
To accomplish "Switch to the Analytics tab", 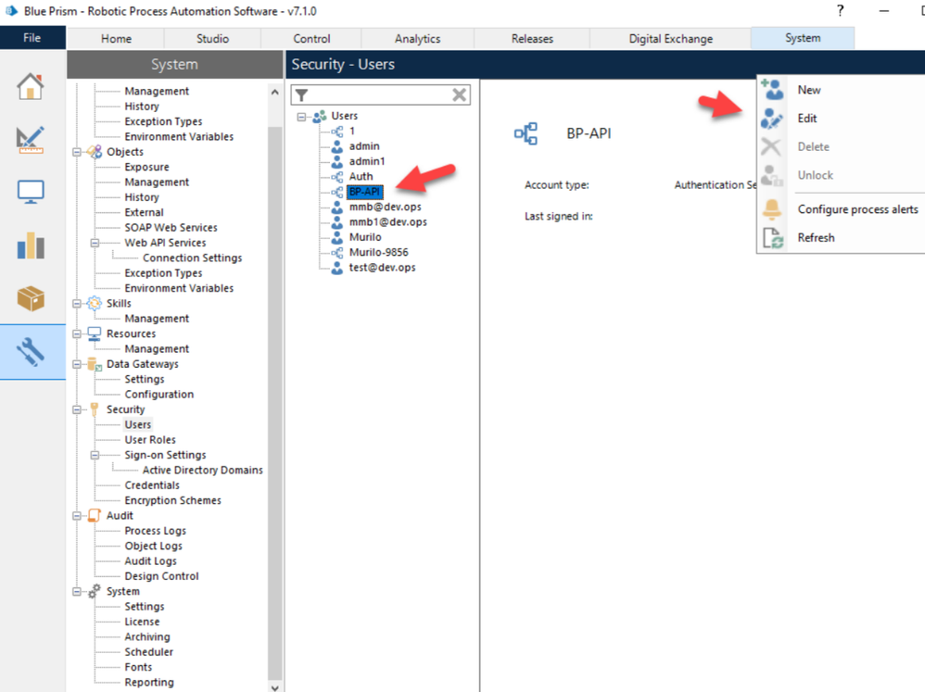I will 417,39.
